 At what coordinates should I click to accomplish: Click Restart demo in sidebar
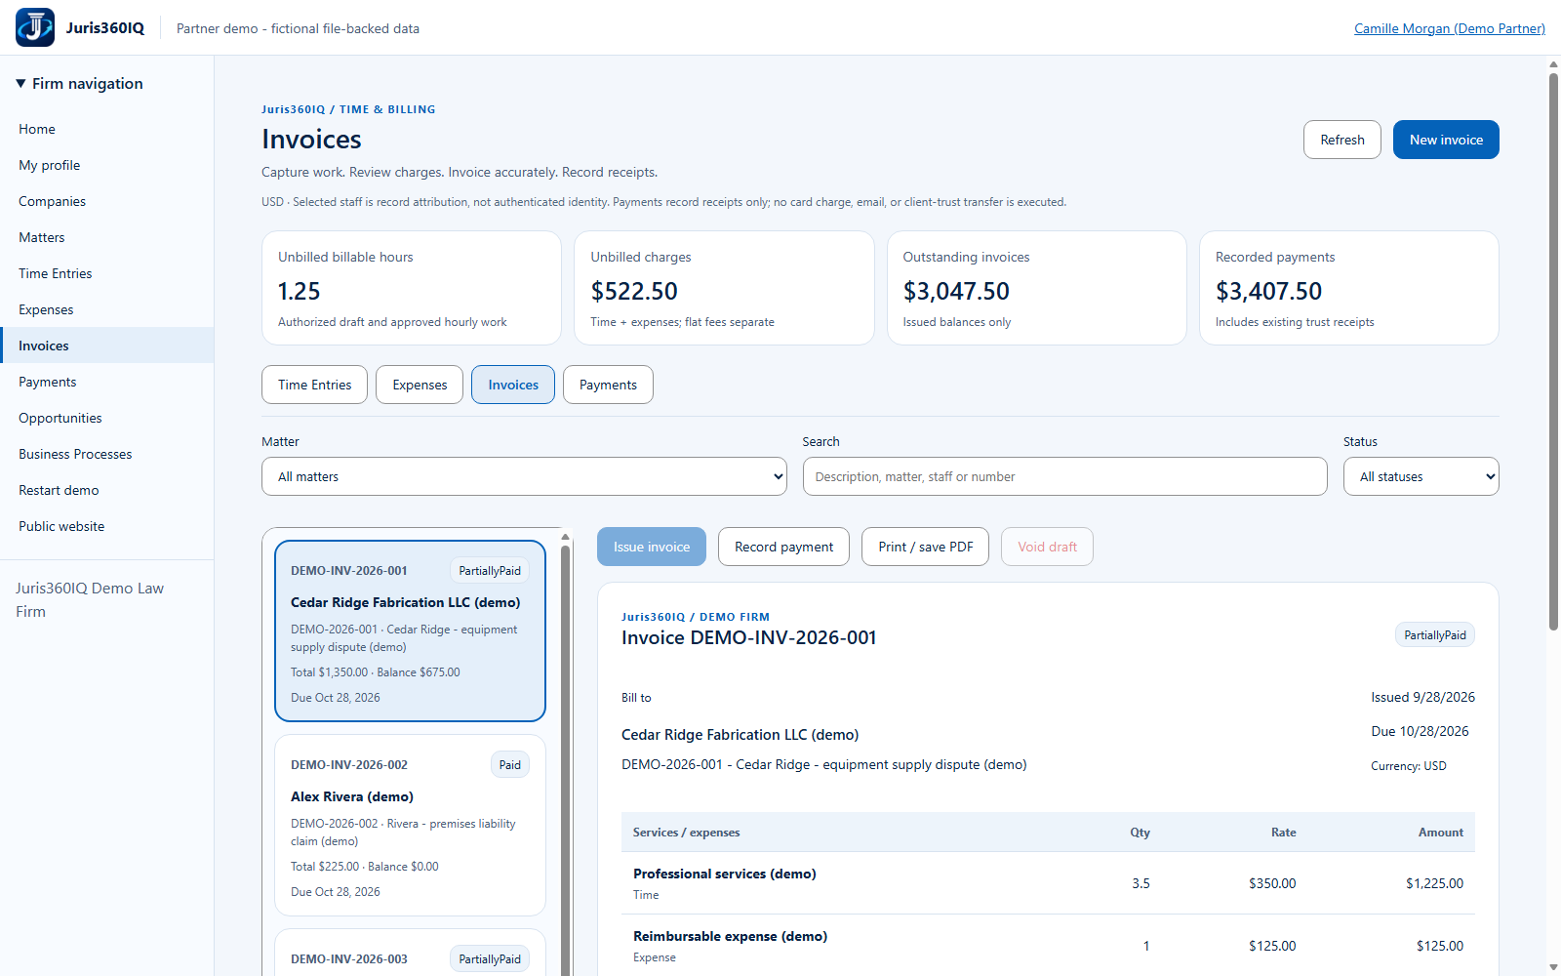tap(107, 490)
